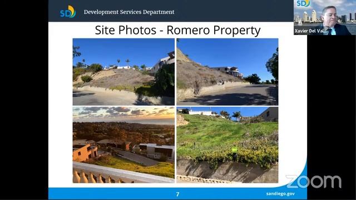Open the top-left hillside photo with palm trees
Image resolution: width=356 pixels, height=200 pixels.
click(x=123, y=72)
